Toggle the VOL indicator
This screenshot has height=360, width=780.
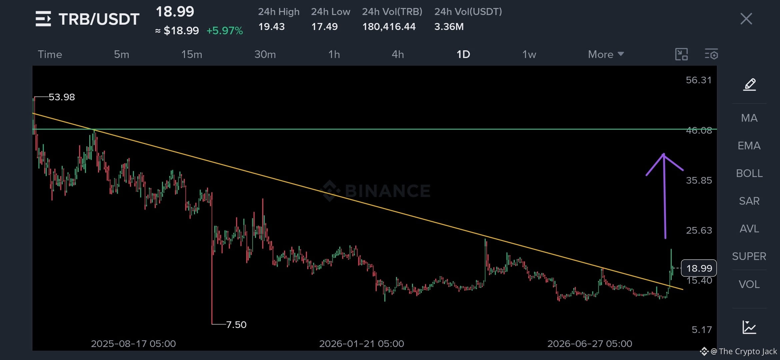click(x=749, y=284)
